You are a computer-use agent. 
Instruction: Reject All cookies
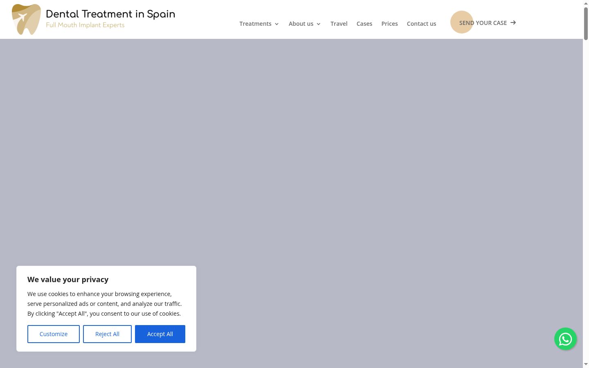click(x=107, y=334)
